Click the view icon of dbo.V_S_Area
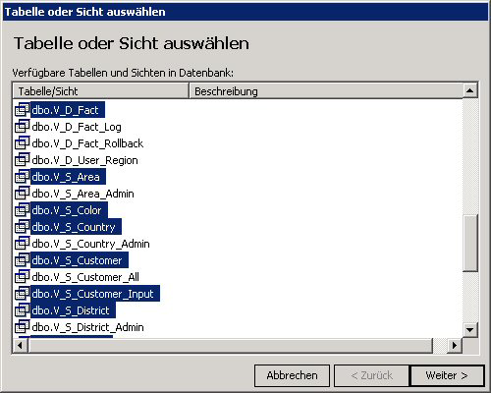The height and width of the screenshot is (393, 491). (23, 177)
